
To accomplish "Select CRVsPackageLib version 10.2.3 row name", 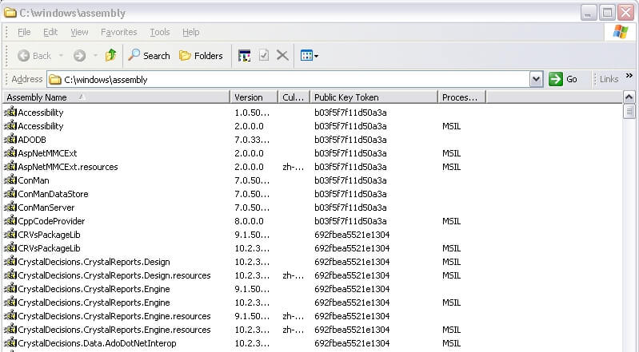I will [50, 248].
